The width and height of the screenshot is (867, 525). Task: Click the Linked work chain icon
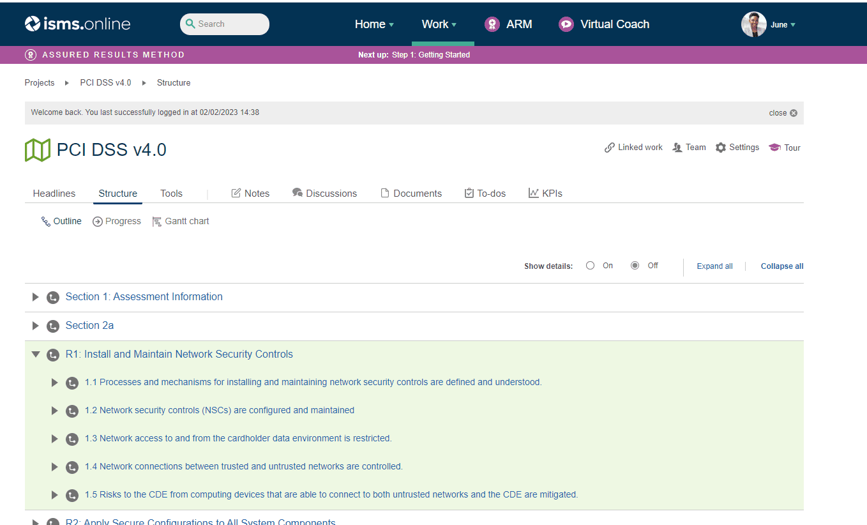point(610,148)
